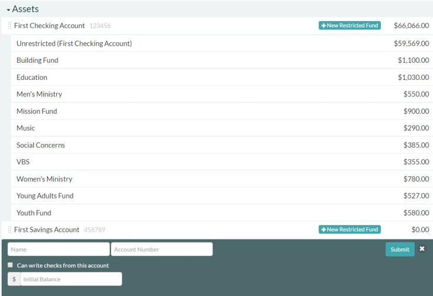Submit the new account form

[400, 250]
